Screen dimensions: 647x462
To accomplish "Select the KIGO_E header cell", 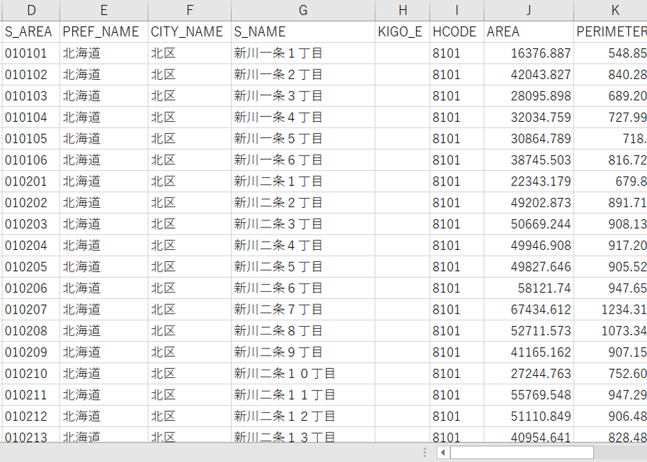I will point(403,31).
